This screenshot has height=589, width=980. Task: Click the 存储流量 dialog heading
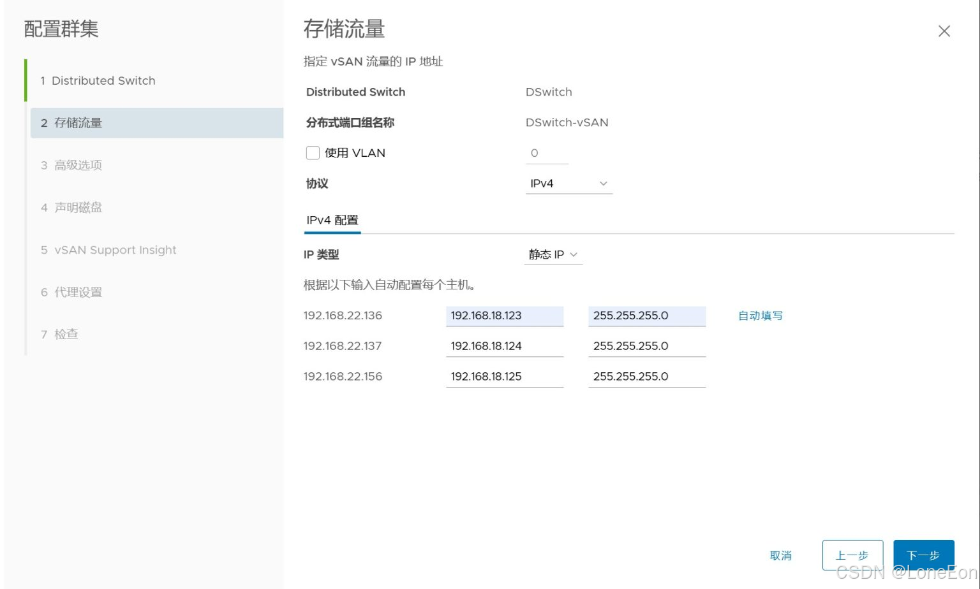344,29
